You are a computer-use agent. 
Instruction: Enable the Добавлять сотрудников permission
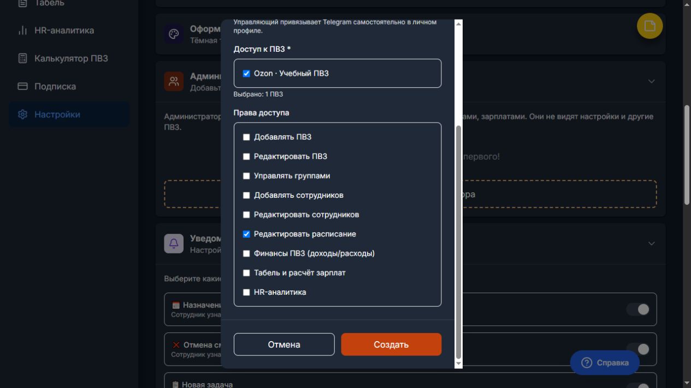[246, 195]
